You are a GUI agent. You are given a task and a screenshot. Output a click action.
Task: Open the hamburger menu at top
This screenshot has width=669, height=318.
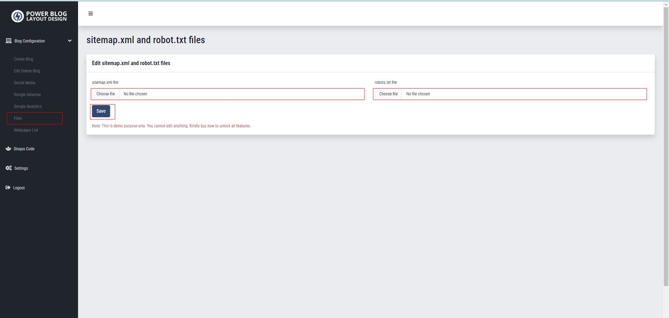pyautogui.click(x=91, y=14)
